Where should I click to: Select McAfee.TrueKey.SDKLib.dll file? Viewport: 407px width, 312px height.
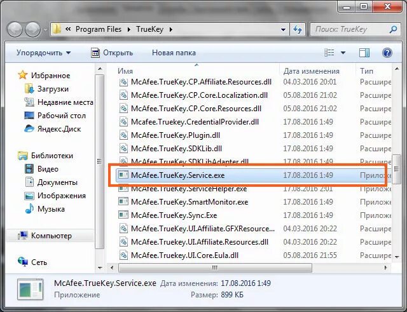pyautogui.click(x=176, y=149)
